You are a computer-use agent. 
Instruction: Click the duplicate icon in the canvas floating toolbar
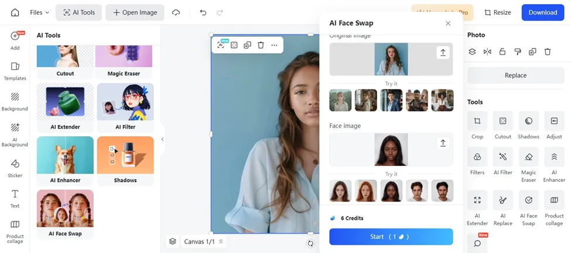pos(247,45)
